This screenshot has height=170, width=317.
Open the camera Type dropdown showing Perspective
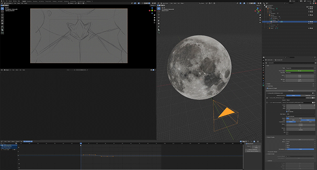click(300, 68)
